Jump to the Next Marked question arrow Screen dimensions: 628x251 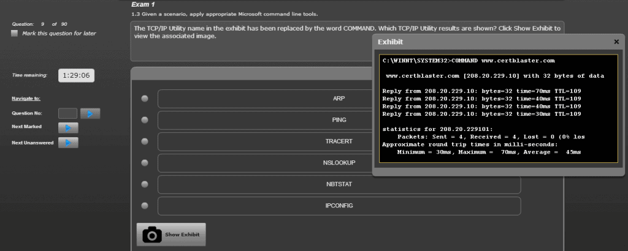(x=68, y=127)
